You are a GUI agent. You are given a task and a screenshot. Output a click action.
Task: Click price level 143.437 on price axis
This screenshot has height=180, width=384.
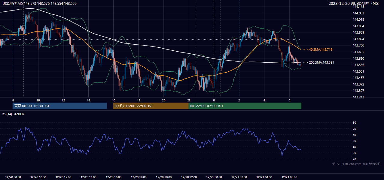(359, 78)
